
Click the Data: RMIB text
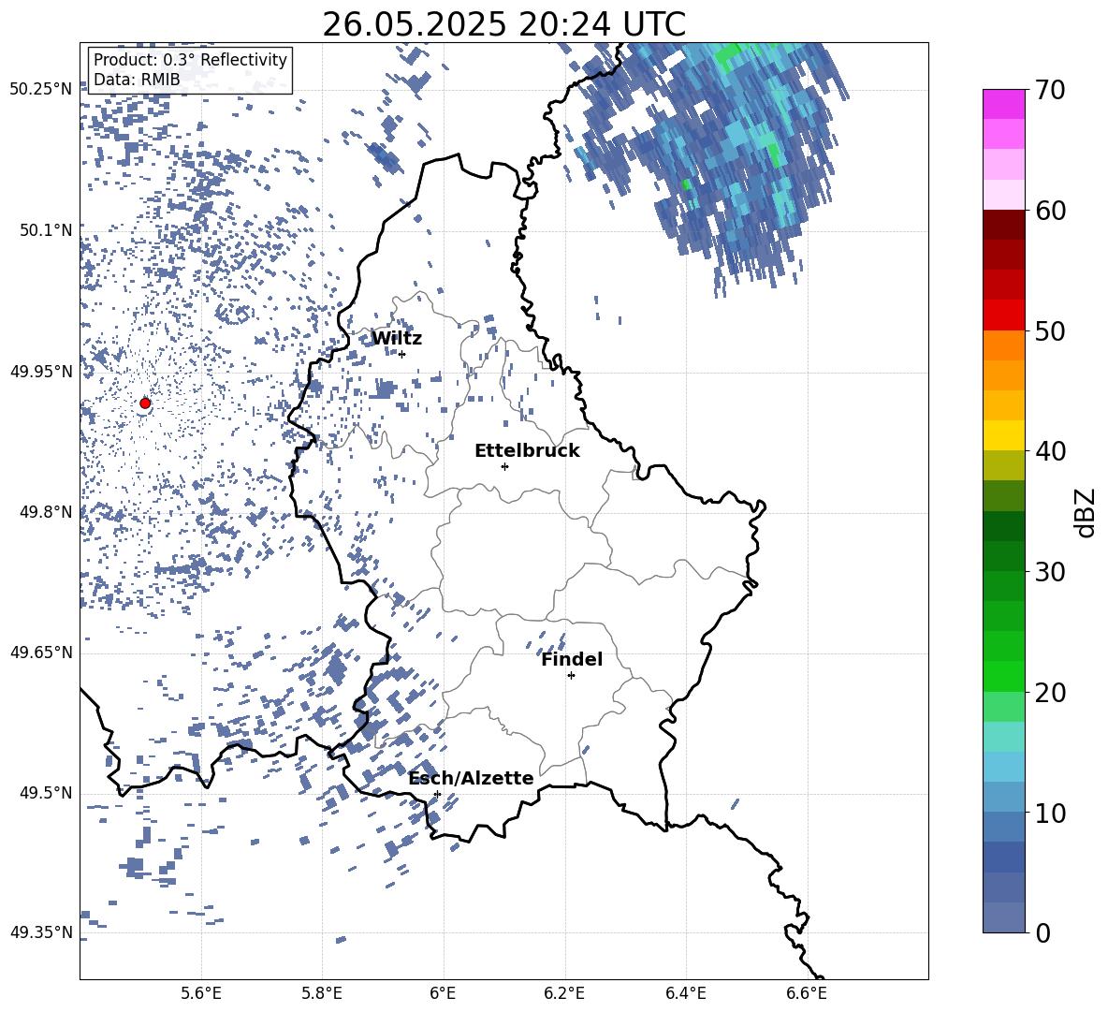[137, 80]
